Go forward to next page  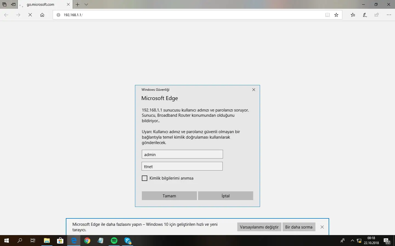(x=18, y=15)
